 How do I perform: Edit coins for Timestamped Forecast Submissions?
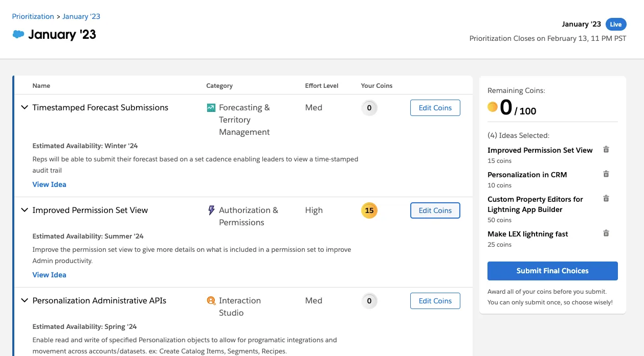click(435, 108)
